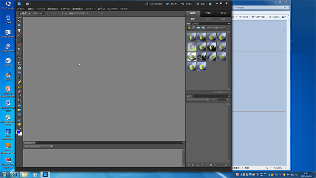Switch to the クイック edit mode tab
This screenshot has width=316, height=178.
tap(208, 19)
